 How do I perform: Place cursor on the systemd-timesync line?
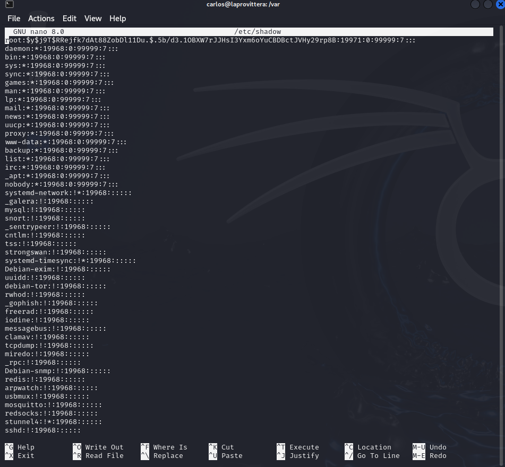[x=70, y=261]
